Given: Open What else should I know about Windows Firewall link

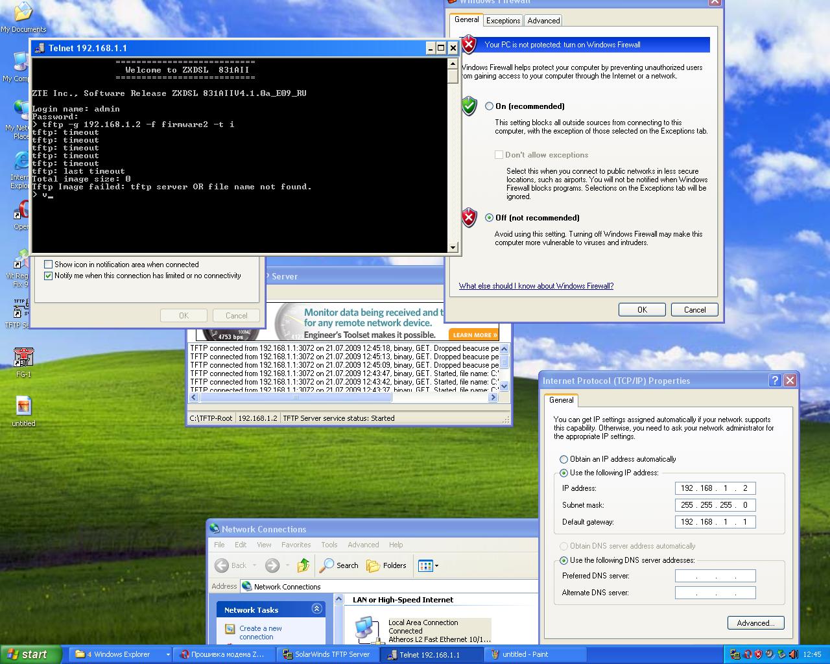Looking at the screenshot, I should point(536,286).
